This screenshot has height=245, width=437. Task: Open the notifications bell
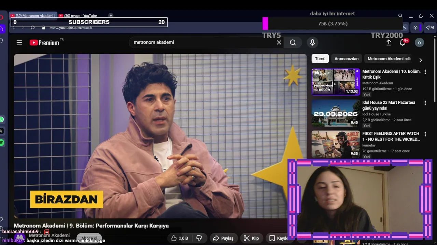(x=403, y=43)
